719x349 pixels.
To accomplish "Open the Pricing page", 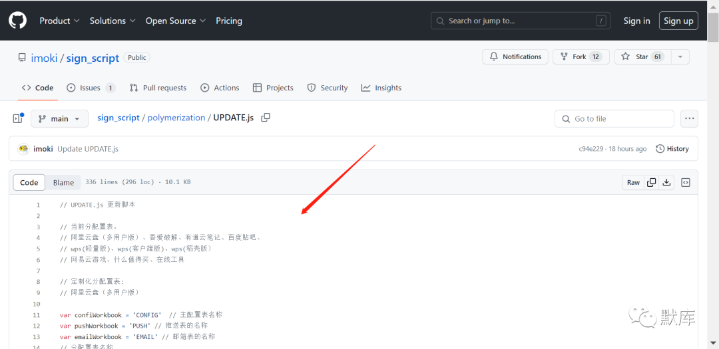I will [x=229, y=21].
